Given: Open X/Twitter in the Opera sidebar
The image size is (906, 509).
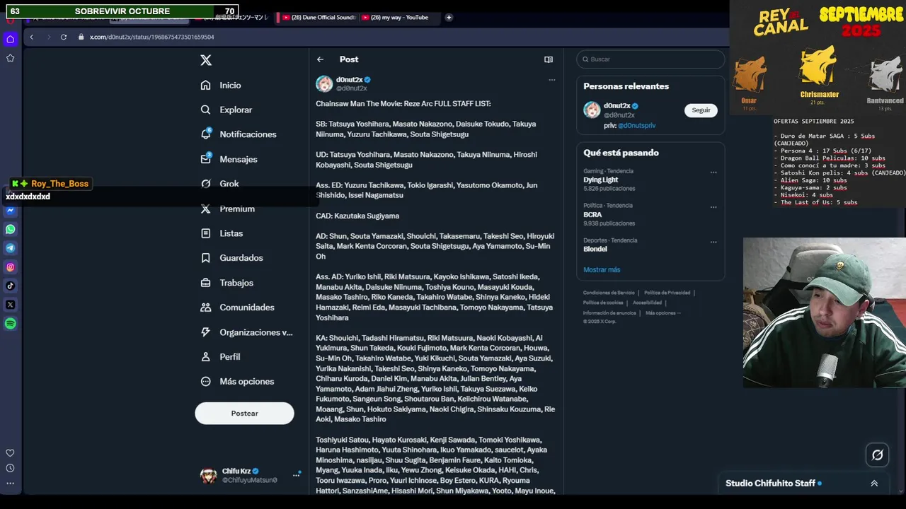Looking at the screenshot, I should (x=10, y=305).
